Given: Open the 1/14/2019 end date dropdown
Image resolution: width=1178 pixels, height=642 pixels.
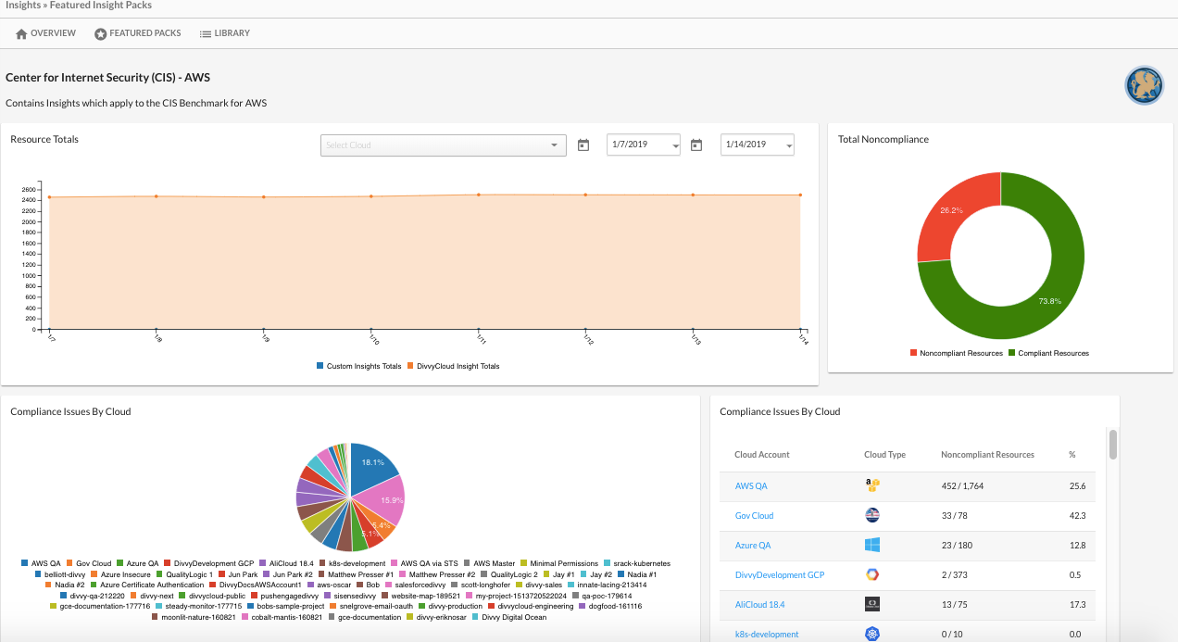Looking at the screenshot, I should [x=758, y=145].
